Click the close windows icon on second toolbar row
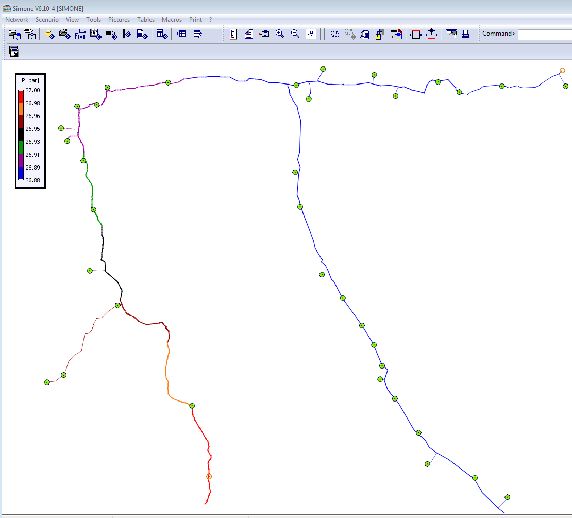572x518 pixels. point(14,52)
